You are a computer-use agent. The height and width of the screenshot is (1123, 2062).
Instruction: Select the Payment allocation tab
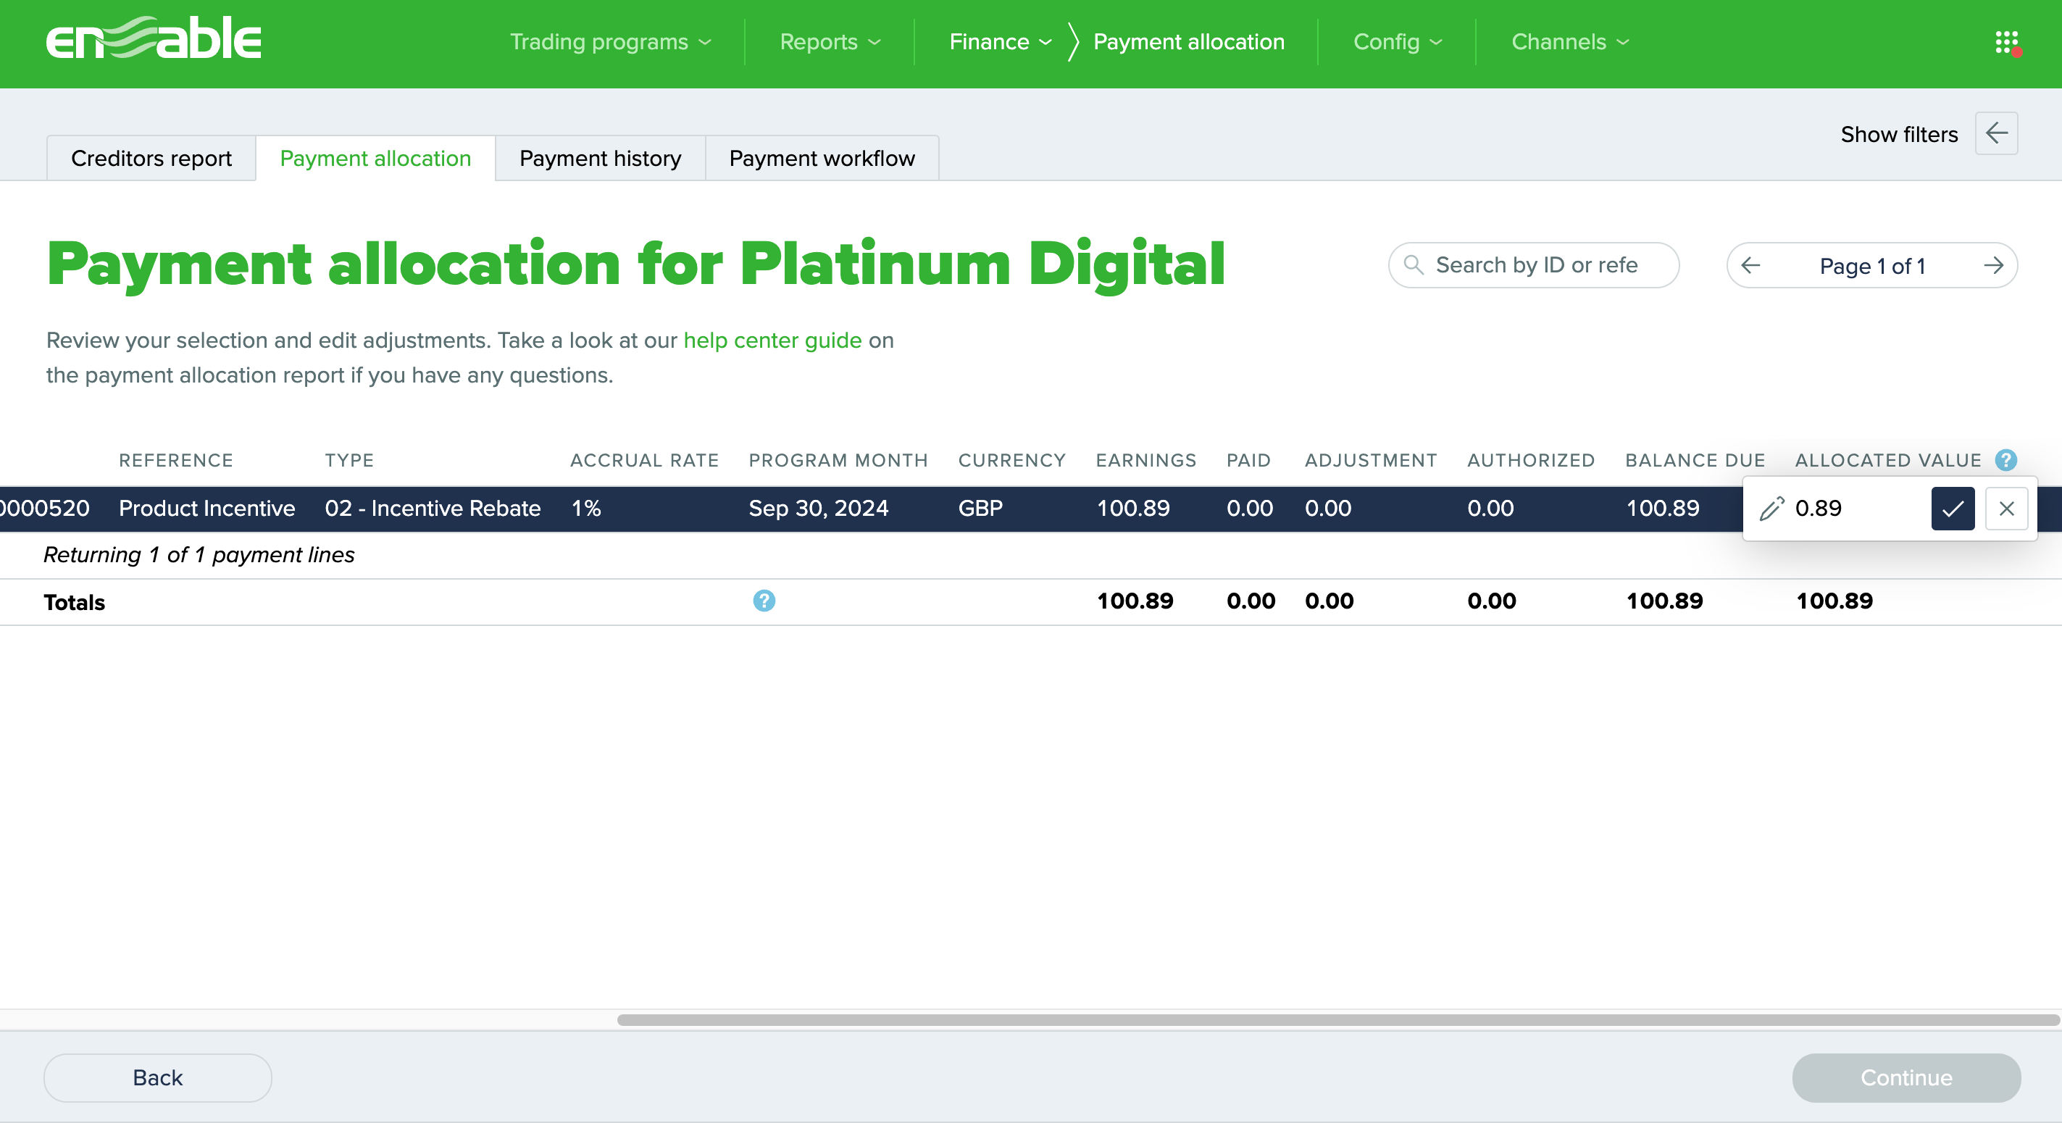(375, 159)
